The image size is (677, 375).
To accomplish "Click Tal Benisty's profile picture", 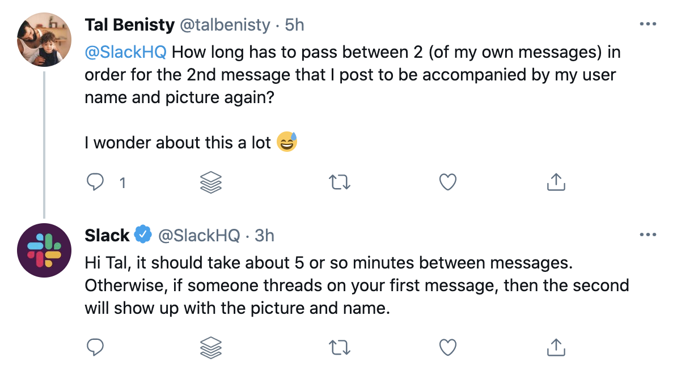I will coord(44,40).
